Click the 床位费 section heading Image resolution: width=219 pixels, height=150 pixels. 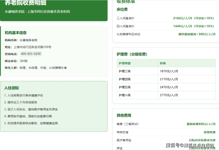[x=122, y=9]
